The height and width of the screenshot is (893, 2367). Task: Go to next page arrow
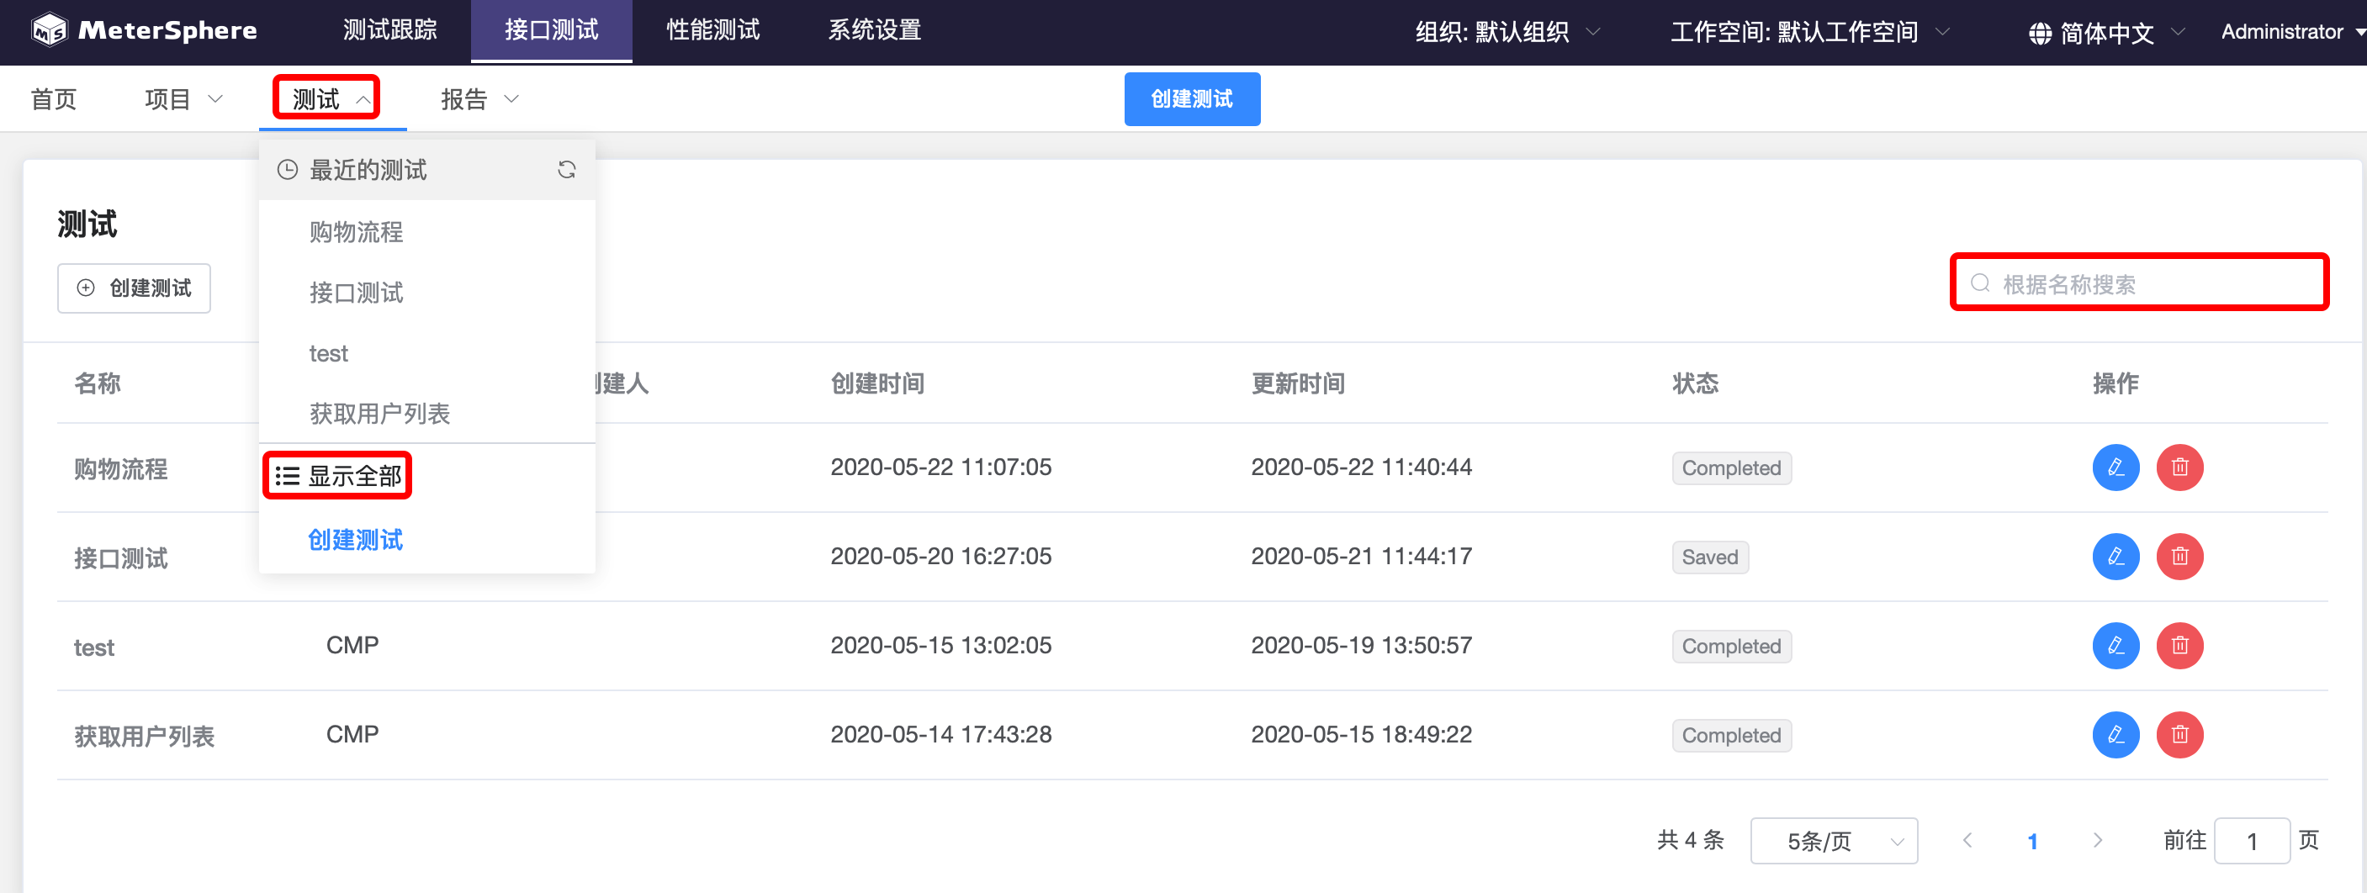click(x=2097, y=840)
